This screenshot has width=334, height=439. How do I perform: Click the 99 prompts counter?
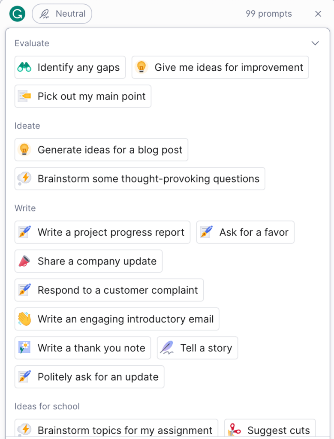tap(268, 13)
